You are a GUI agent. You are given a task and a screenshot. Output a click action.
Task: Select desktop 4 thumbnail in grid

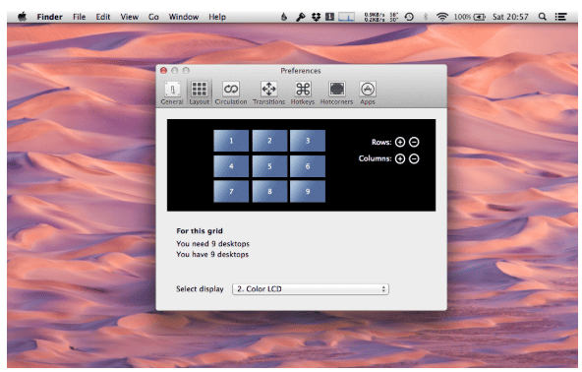[231, 166]
